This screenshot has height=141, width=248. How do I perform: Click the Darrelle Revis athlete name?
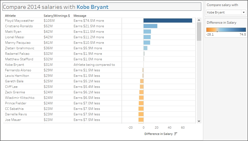click(16, 114)
